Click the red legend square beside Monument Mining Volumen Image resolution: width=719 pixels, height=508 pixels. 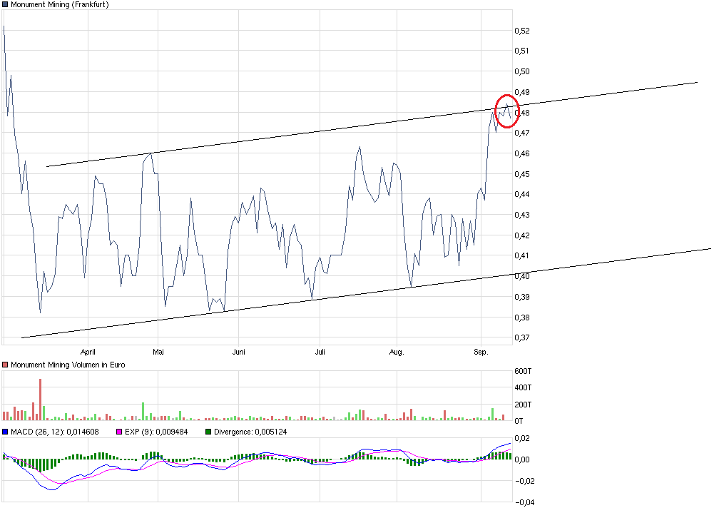pos(5,365)
